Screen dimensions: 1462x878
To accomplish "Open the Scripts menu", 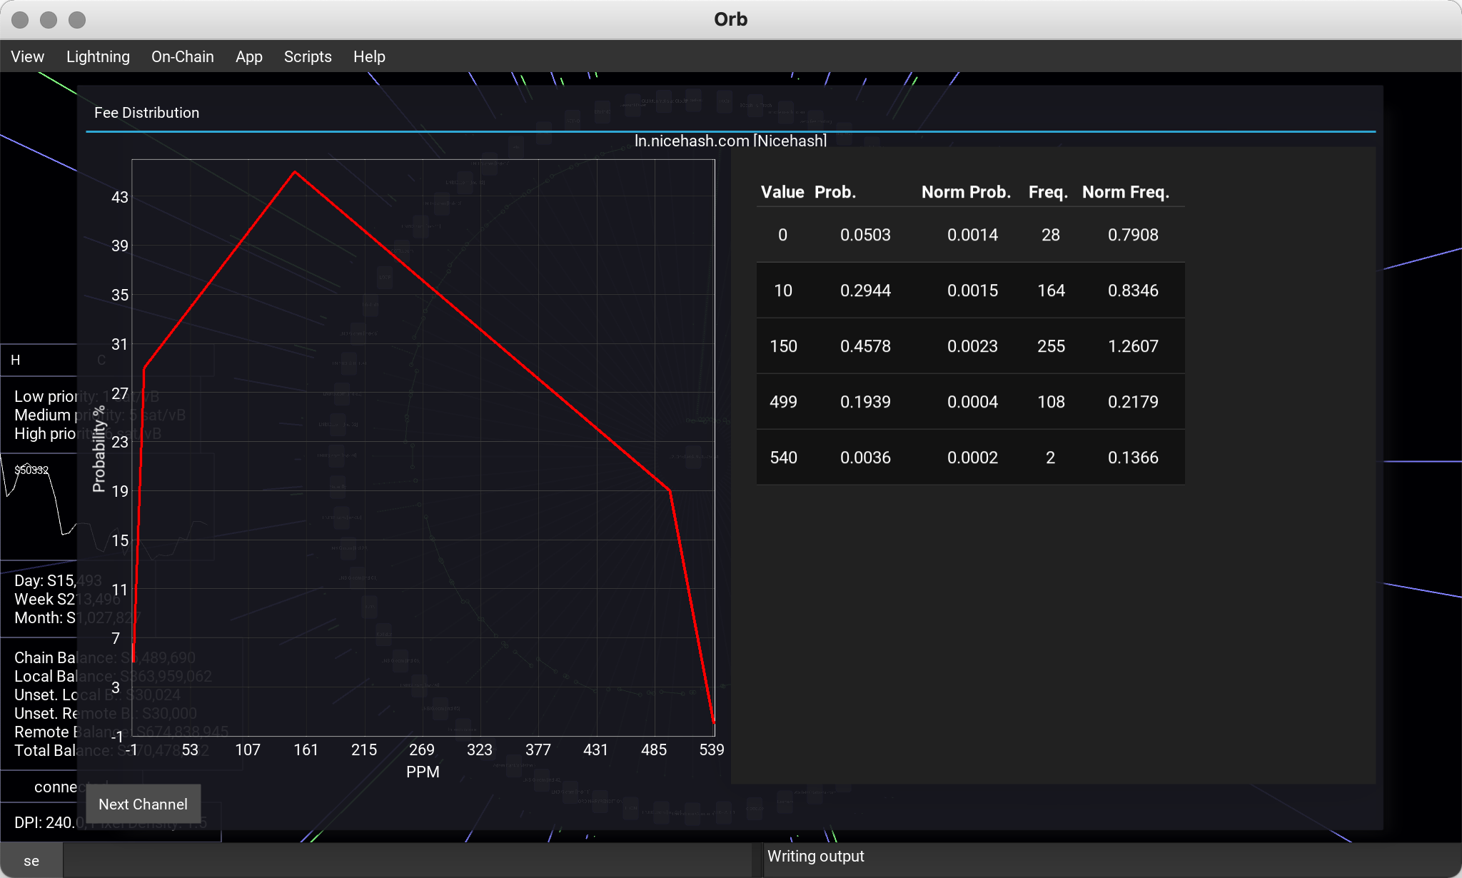I will point(308,56).
